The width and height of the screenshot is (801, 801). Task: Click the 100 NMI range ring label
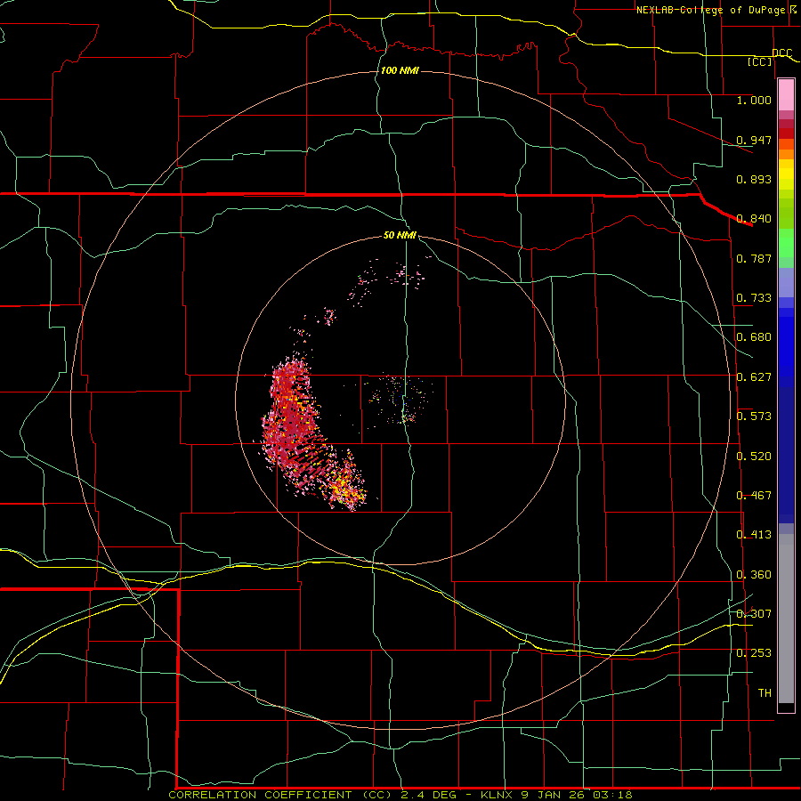tap(400, 70)
